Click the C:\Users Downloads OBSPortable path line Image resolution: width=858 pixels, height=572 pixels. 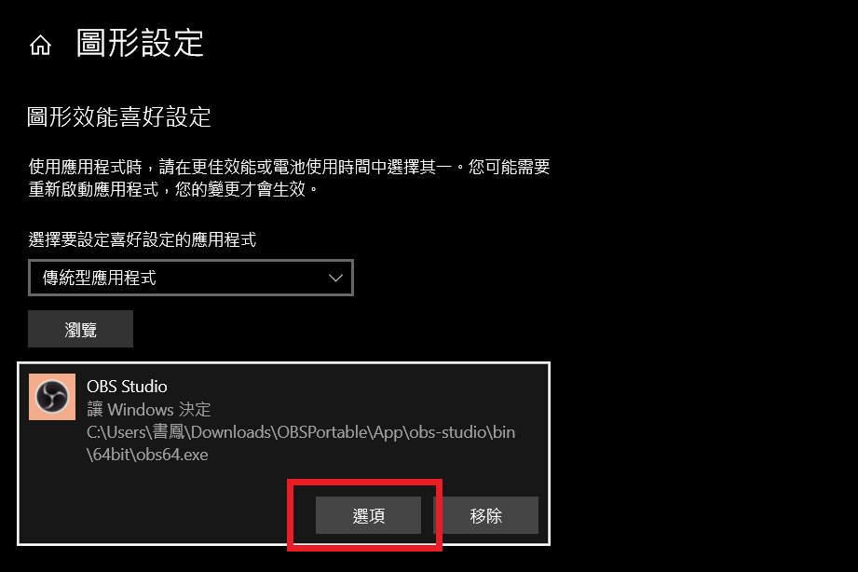pyautogui.click(x=301, y=432)
